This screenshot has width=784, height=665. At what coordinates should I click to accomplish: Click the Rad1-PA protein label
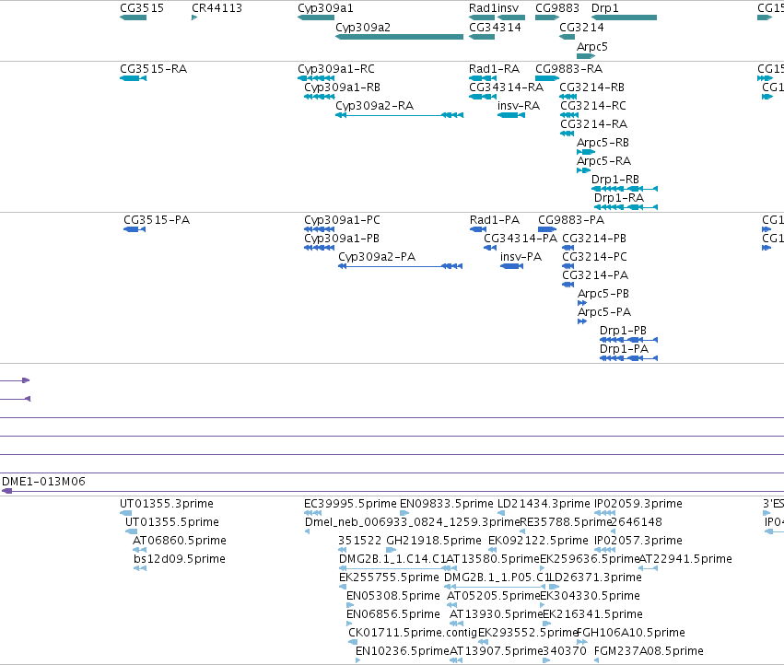pyautogui.click(x=495, y=220)
